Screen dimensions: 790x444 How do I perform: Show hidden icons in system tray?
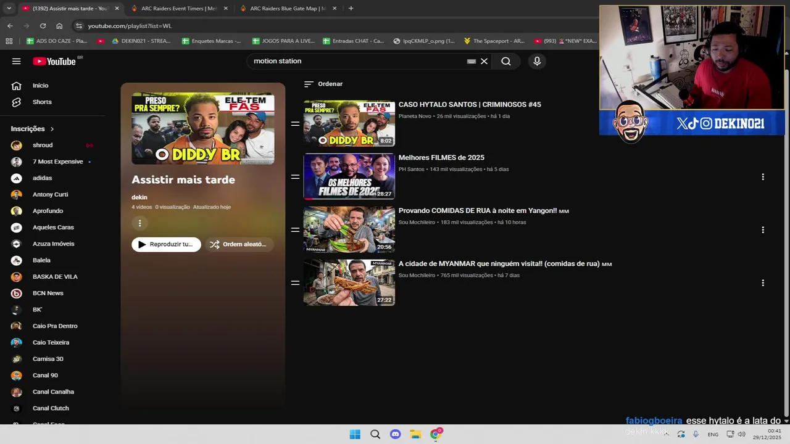point(666,434)
